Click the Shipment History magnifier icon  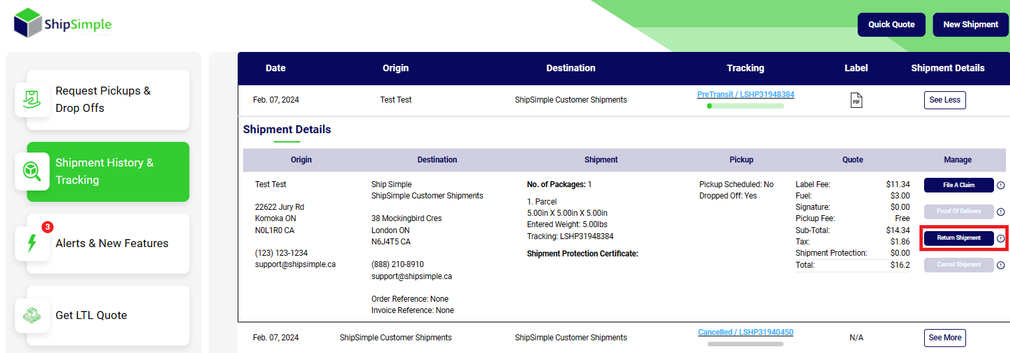[x=32, y=171]
